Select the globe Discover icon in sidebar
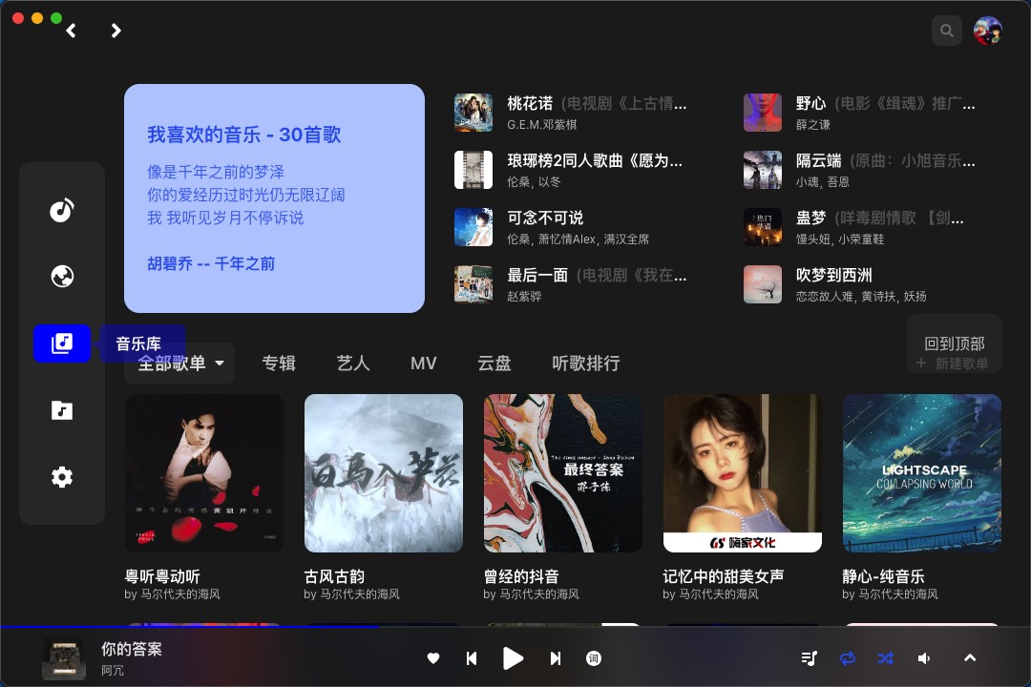Screen dimensions: 1031x687 click(x=62, y=277)
